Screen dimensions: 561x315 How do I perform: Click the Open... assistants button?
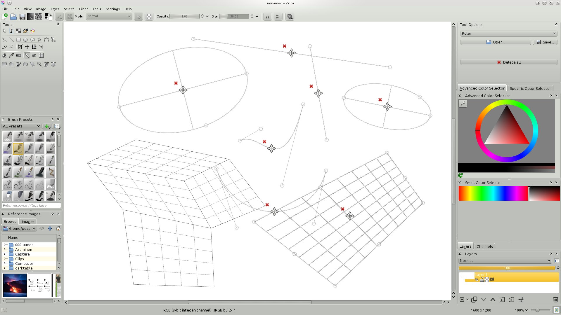496,42
